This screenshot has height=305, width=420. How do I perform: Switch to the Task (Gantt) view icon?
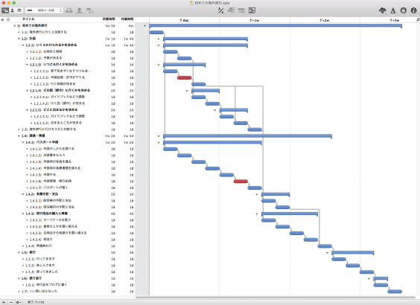(5, 10)
